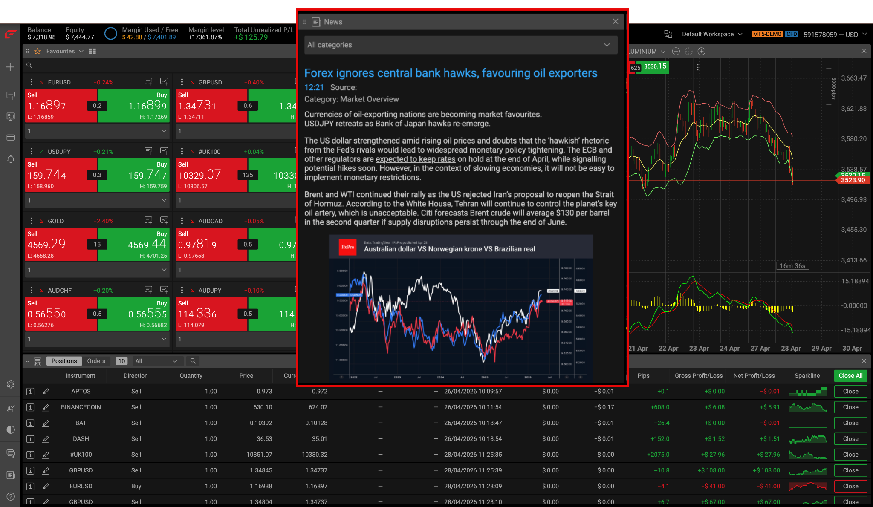Click the monitor chart icon in the sidebar
The height and width of the screenshot is (507, 873).
tap(11, 116)
